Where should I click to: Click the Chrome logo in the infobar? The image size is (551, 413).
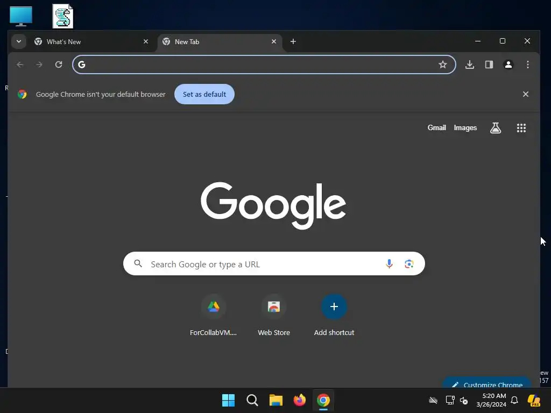[x=22, y=94]
